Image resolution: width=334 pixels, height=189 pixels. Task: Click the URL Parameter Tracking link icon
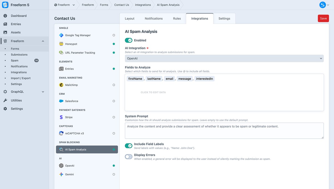tap(61, 53)
